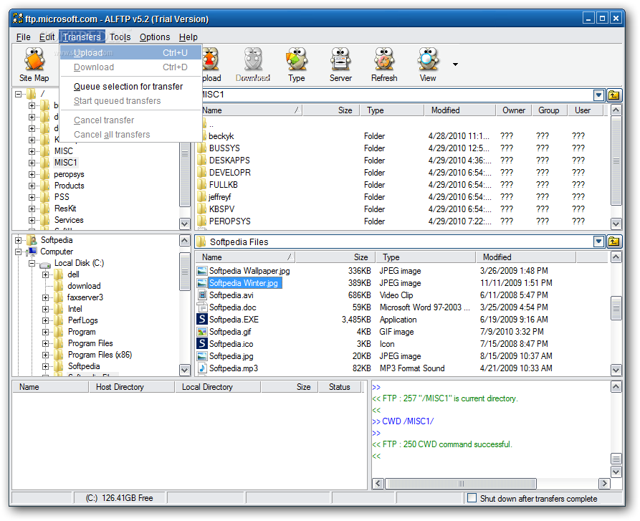Open the Edit menu
The image size is (640, 521).
(47, 37)
